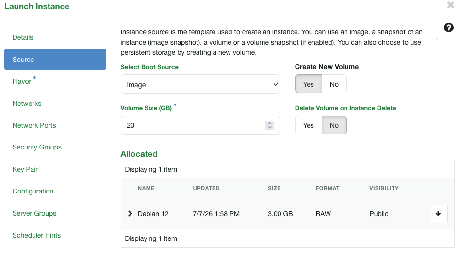Click the Allocated section heading
Image resolution: width=460 pixels, height=253 pixels.
[x=139, y=154]
